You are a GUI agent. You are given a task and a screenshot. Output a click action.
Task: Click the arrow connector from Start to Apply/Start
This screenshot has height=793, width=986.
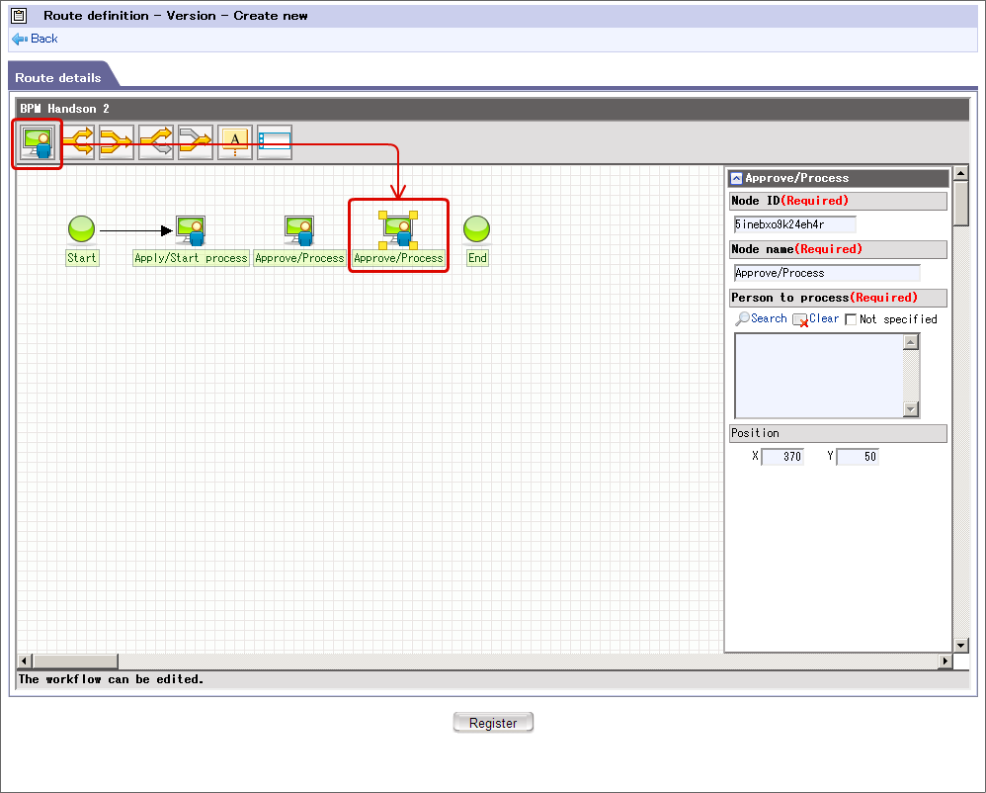click(x=135, y=231)
